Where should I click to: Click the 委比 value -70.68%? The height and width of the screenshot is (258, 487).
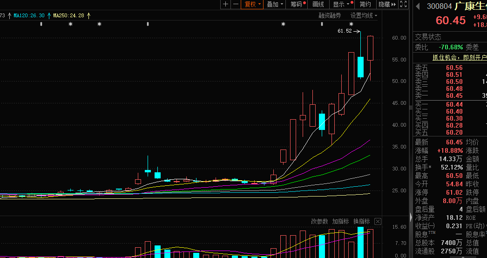tap(451, 47)
